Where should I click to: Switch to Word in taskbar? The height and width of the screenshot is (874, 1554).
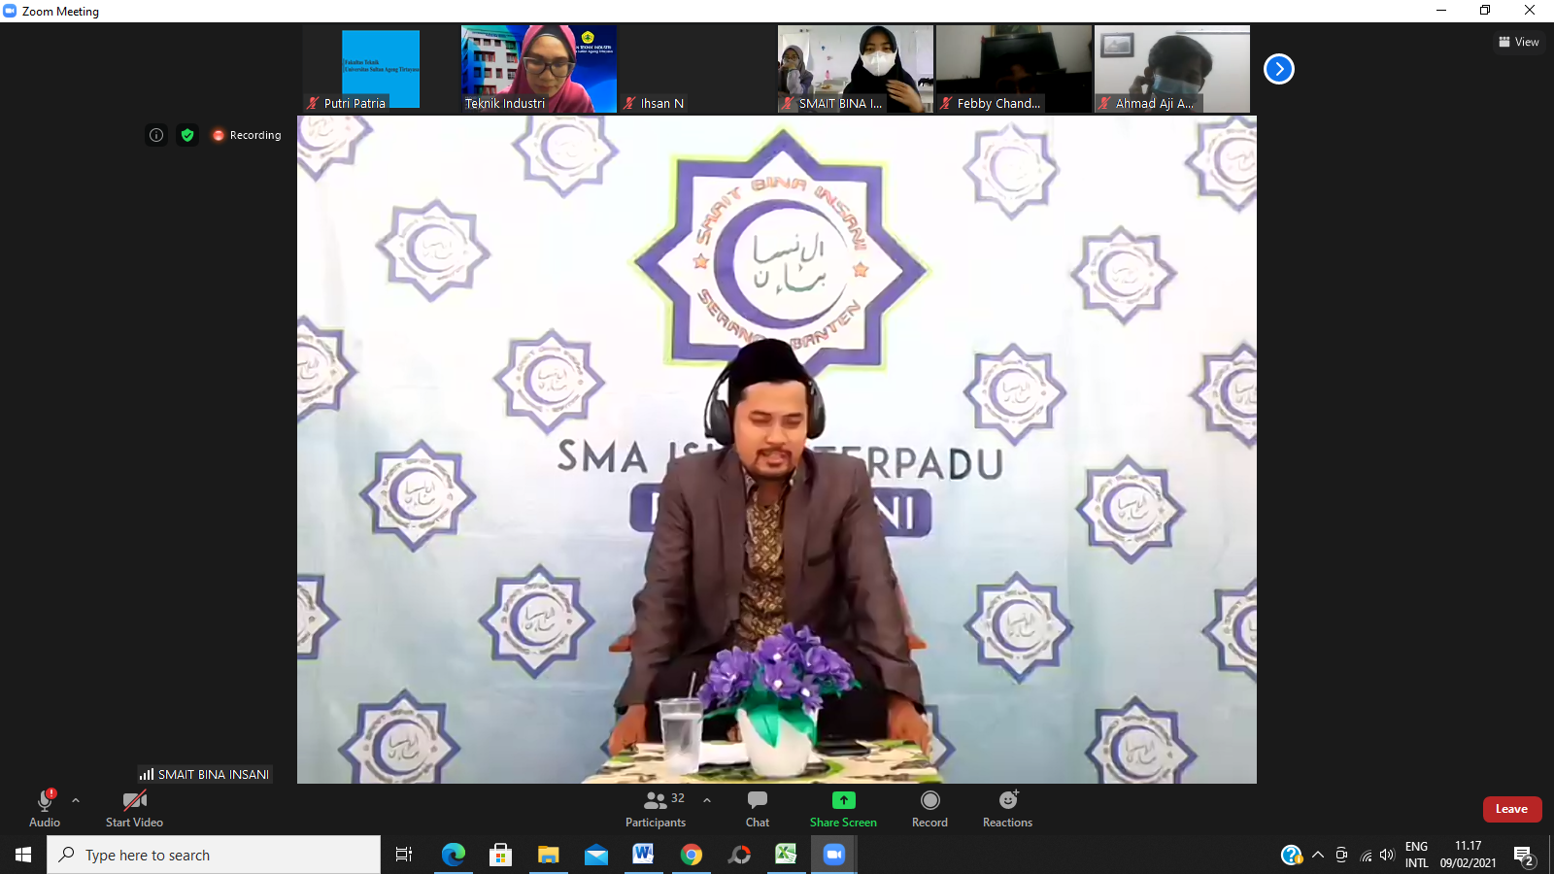pos(643,855)
